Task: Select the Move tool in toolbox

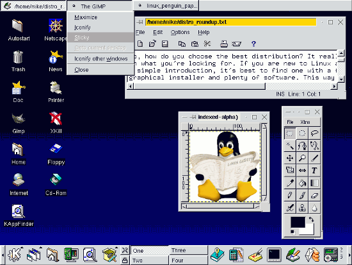Action: tap(290, 158)
